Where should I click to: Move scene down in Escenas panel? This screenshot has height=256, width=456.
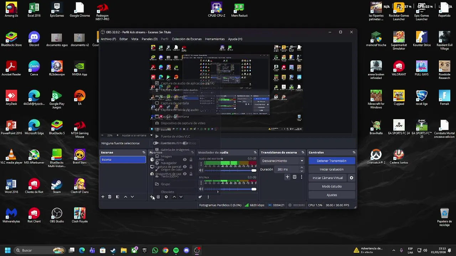pos(132,197)
